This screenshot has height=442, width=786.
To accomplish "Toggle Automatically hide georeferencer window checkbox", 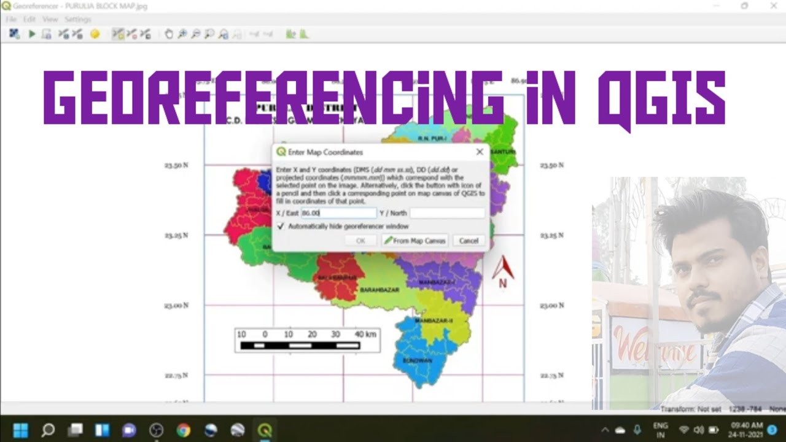I will [281, 227].
